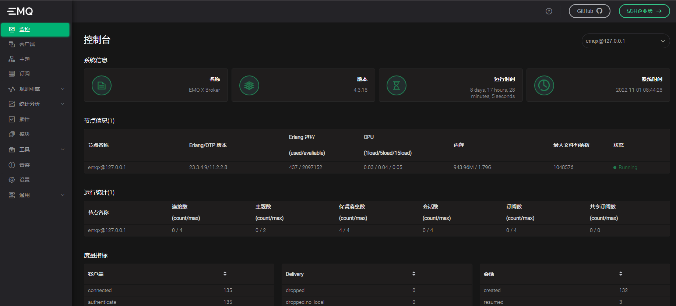Click the 告警 alarm sidebar icon

pyautogui.click(x=12, y=165)
